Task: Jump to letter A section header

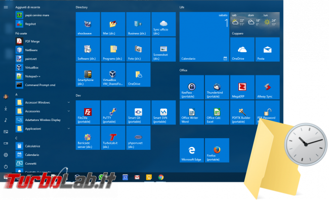Action: [x=16, y=95]
